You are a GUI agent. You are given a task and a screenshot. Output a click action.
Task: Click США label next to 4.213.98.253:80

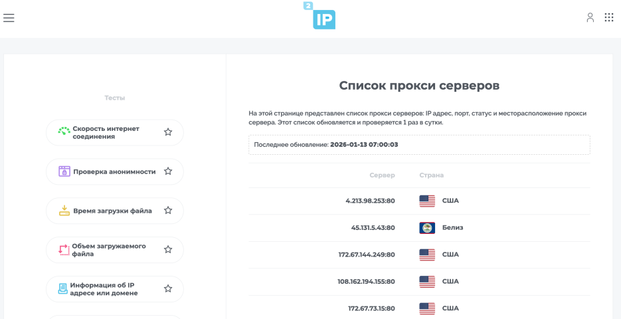[450, 201]
